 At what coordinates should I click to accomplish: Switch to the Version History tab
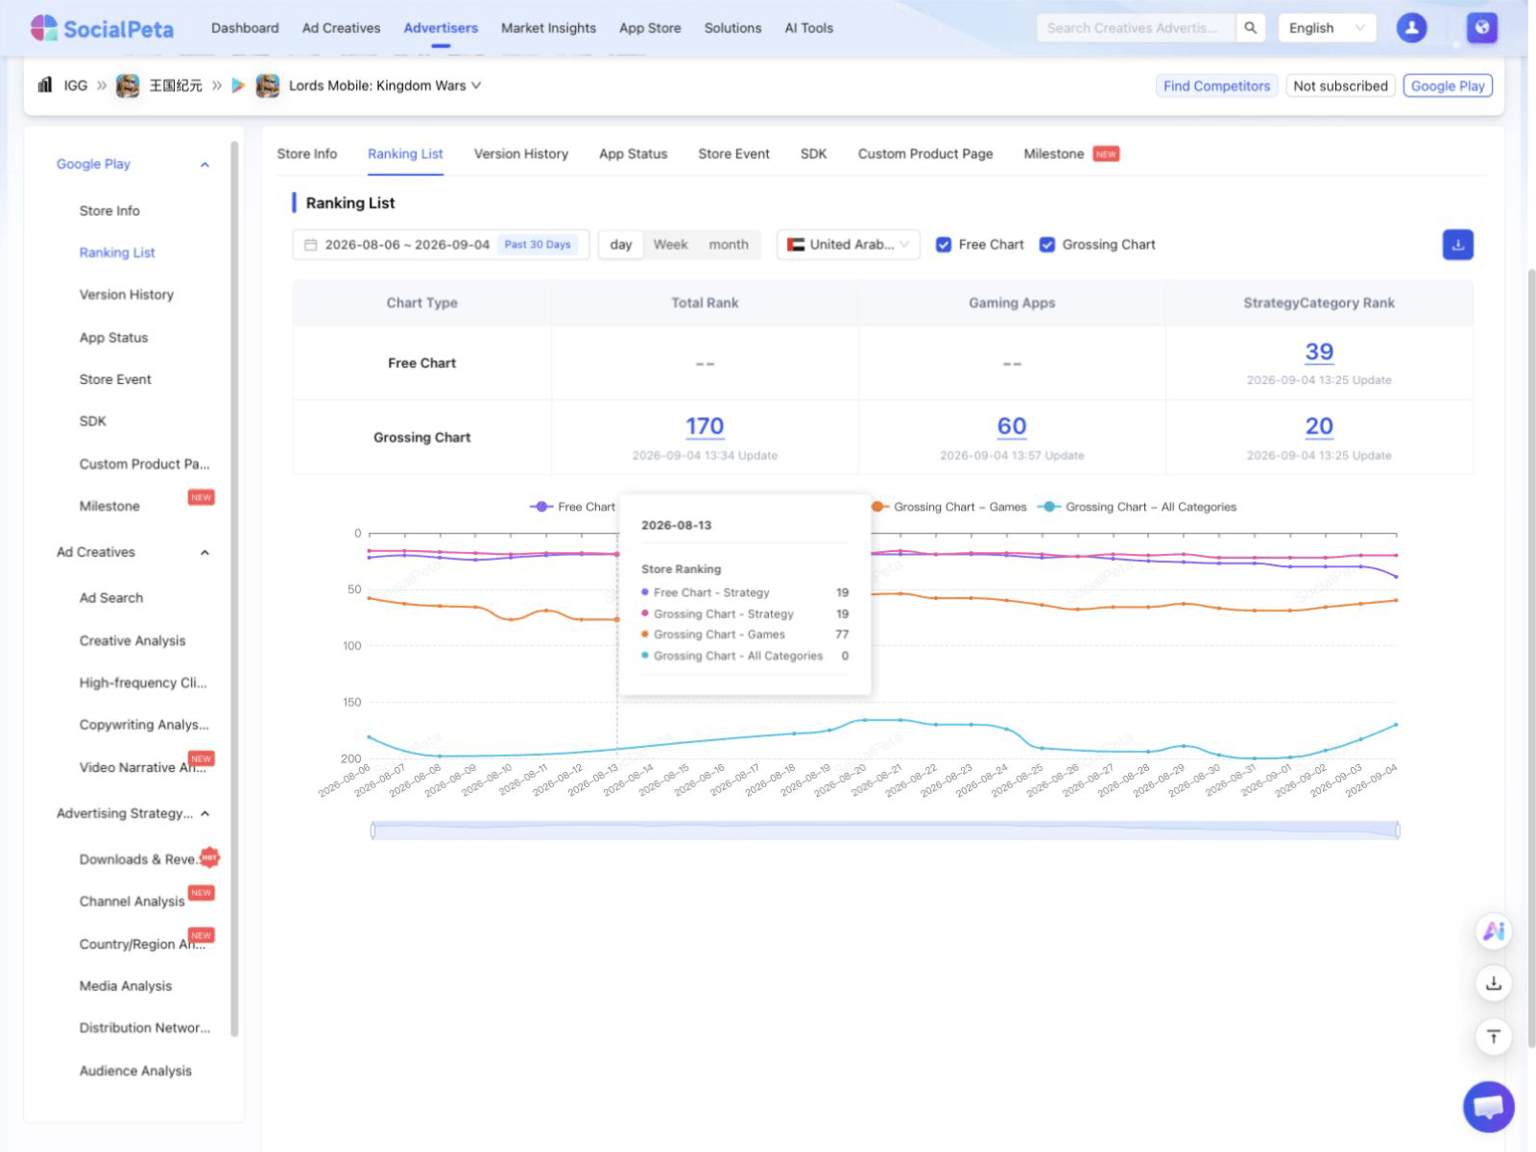pyautogui.click(x=521, y=154)
